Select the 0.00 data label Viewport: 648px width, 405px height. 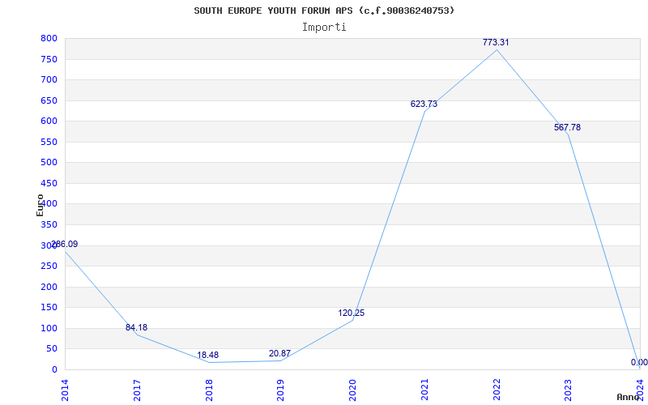(x=639, y=362)
